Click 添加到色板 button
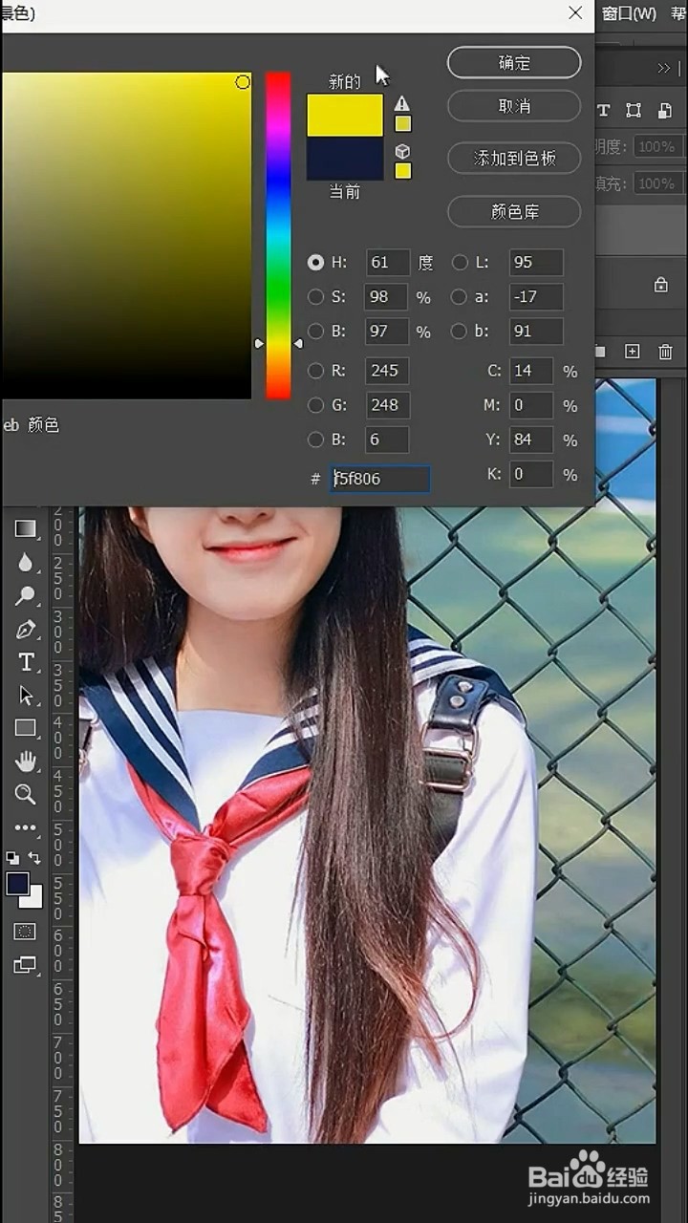 pyautogui.click(x=514, y=158)
